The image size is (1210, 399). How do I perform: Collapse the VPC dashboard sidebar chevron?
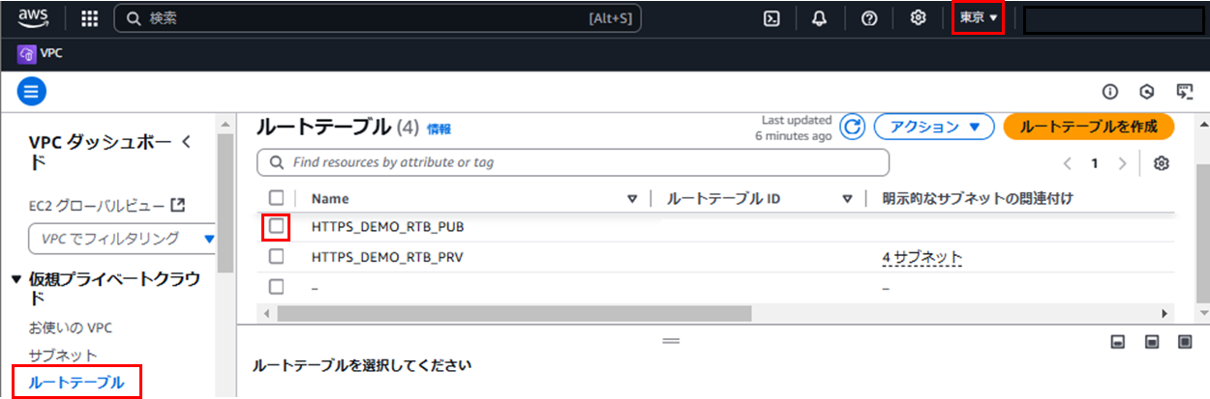click(188, 143)
